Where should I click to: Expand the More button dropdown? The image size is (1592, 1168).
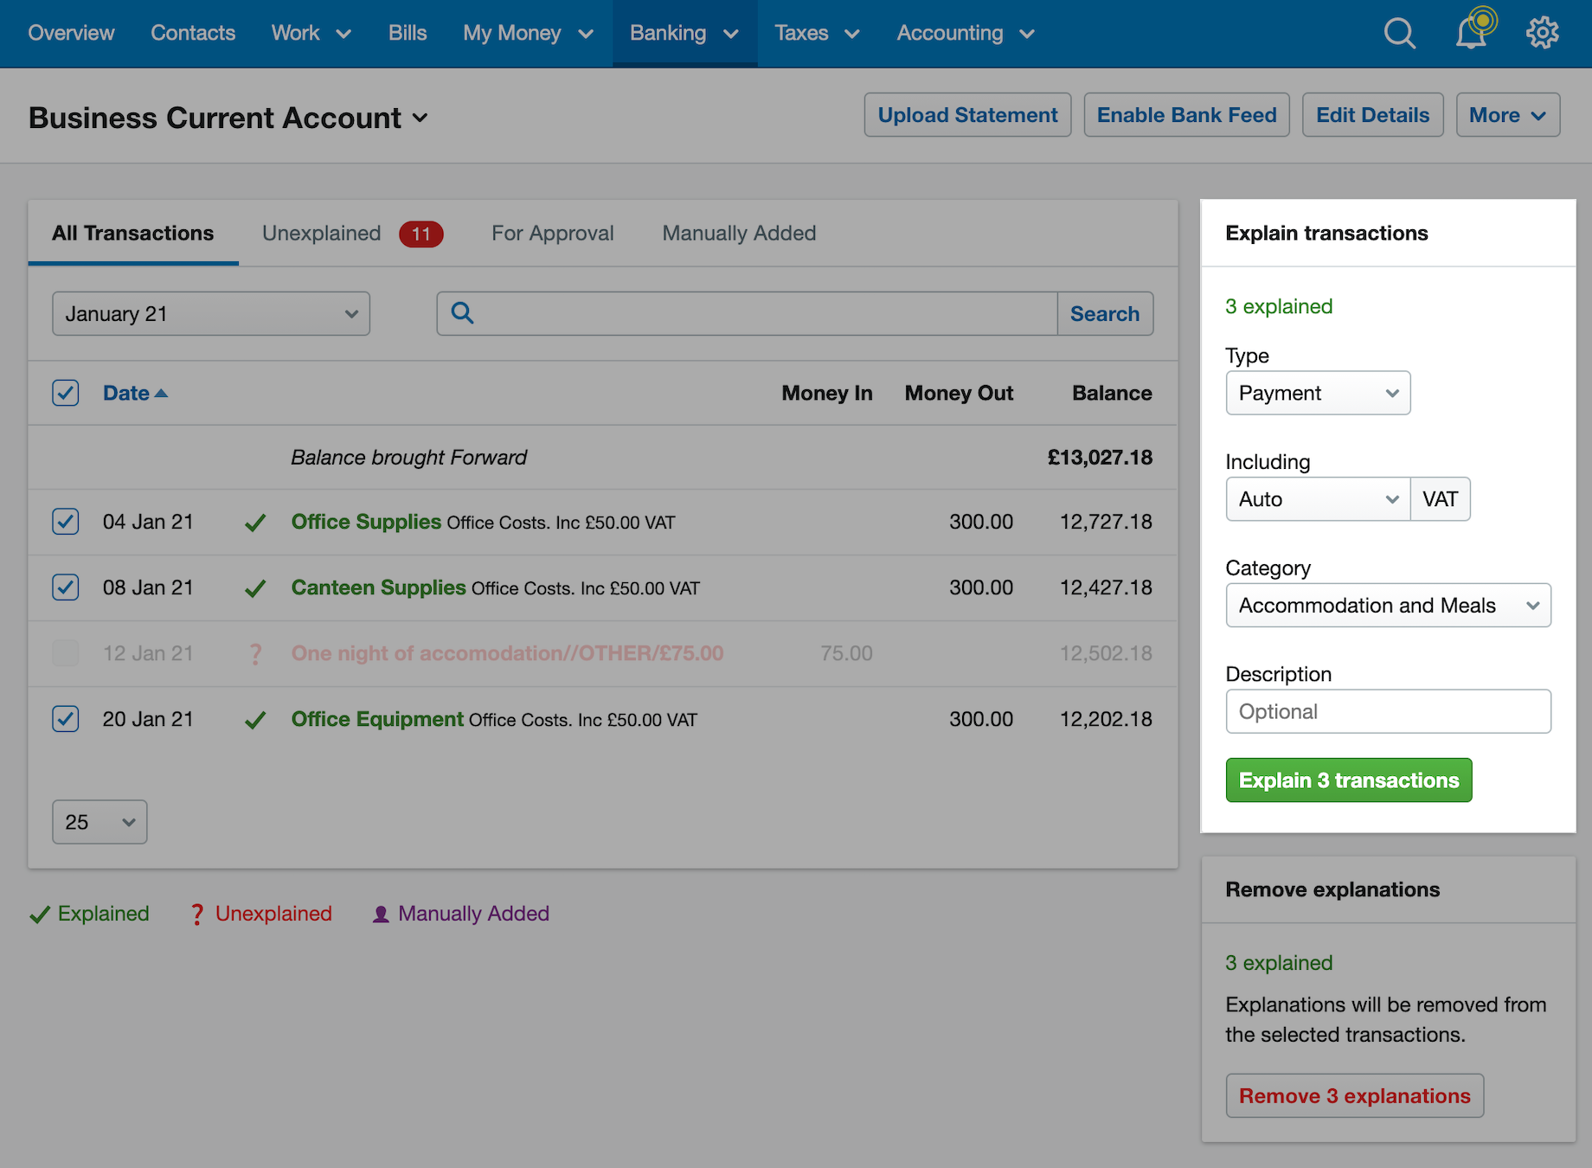coord(1507,115)
